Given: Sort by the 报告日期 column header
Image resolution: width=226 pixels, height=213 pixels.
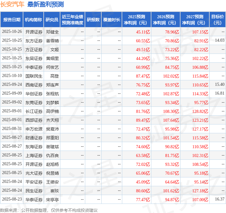Looking at the screenshot, I should tap(12, 20).
